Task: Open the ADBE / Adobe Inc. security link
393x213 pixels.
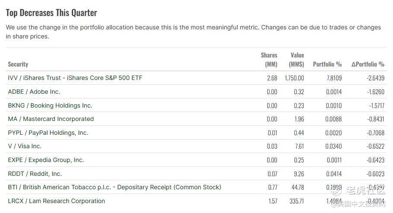Action: (34, 92)
